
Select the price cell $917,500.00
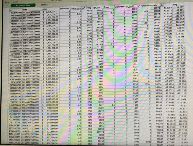click(x=50, y=137)
